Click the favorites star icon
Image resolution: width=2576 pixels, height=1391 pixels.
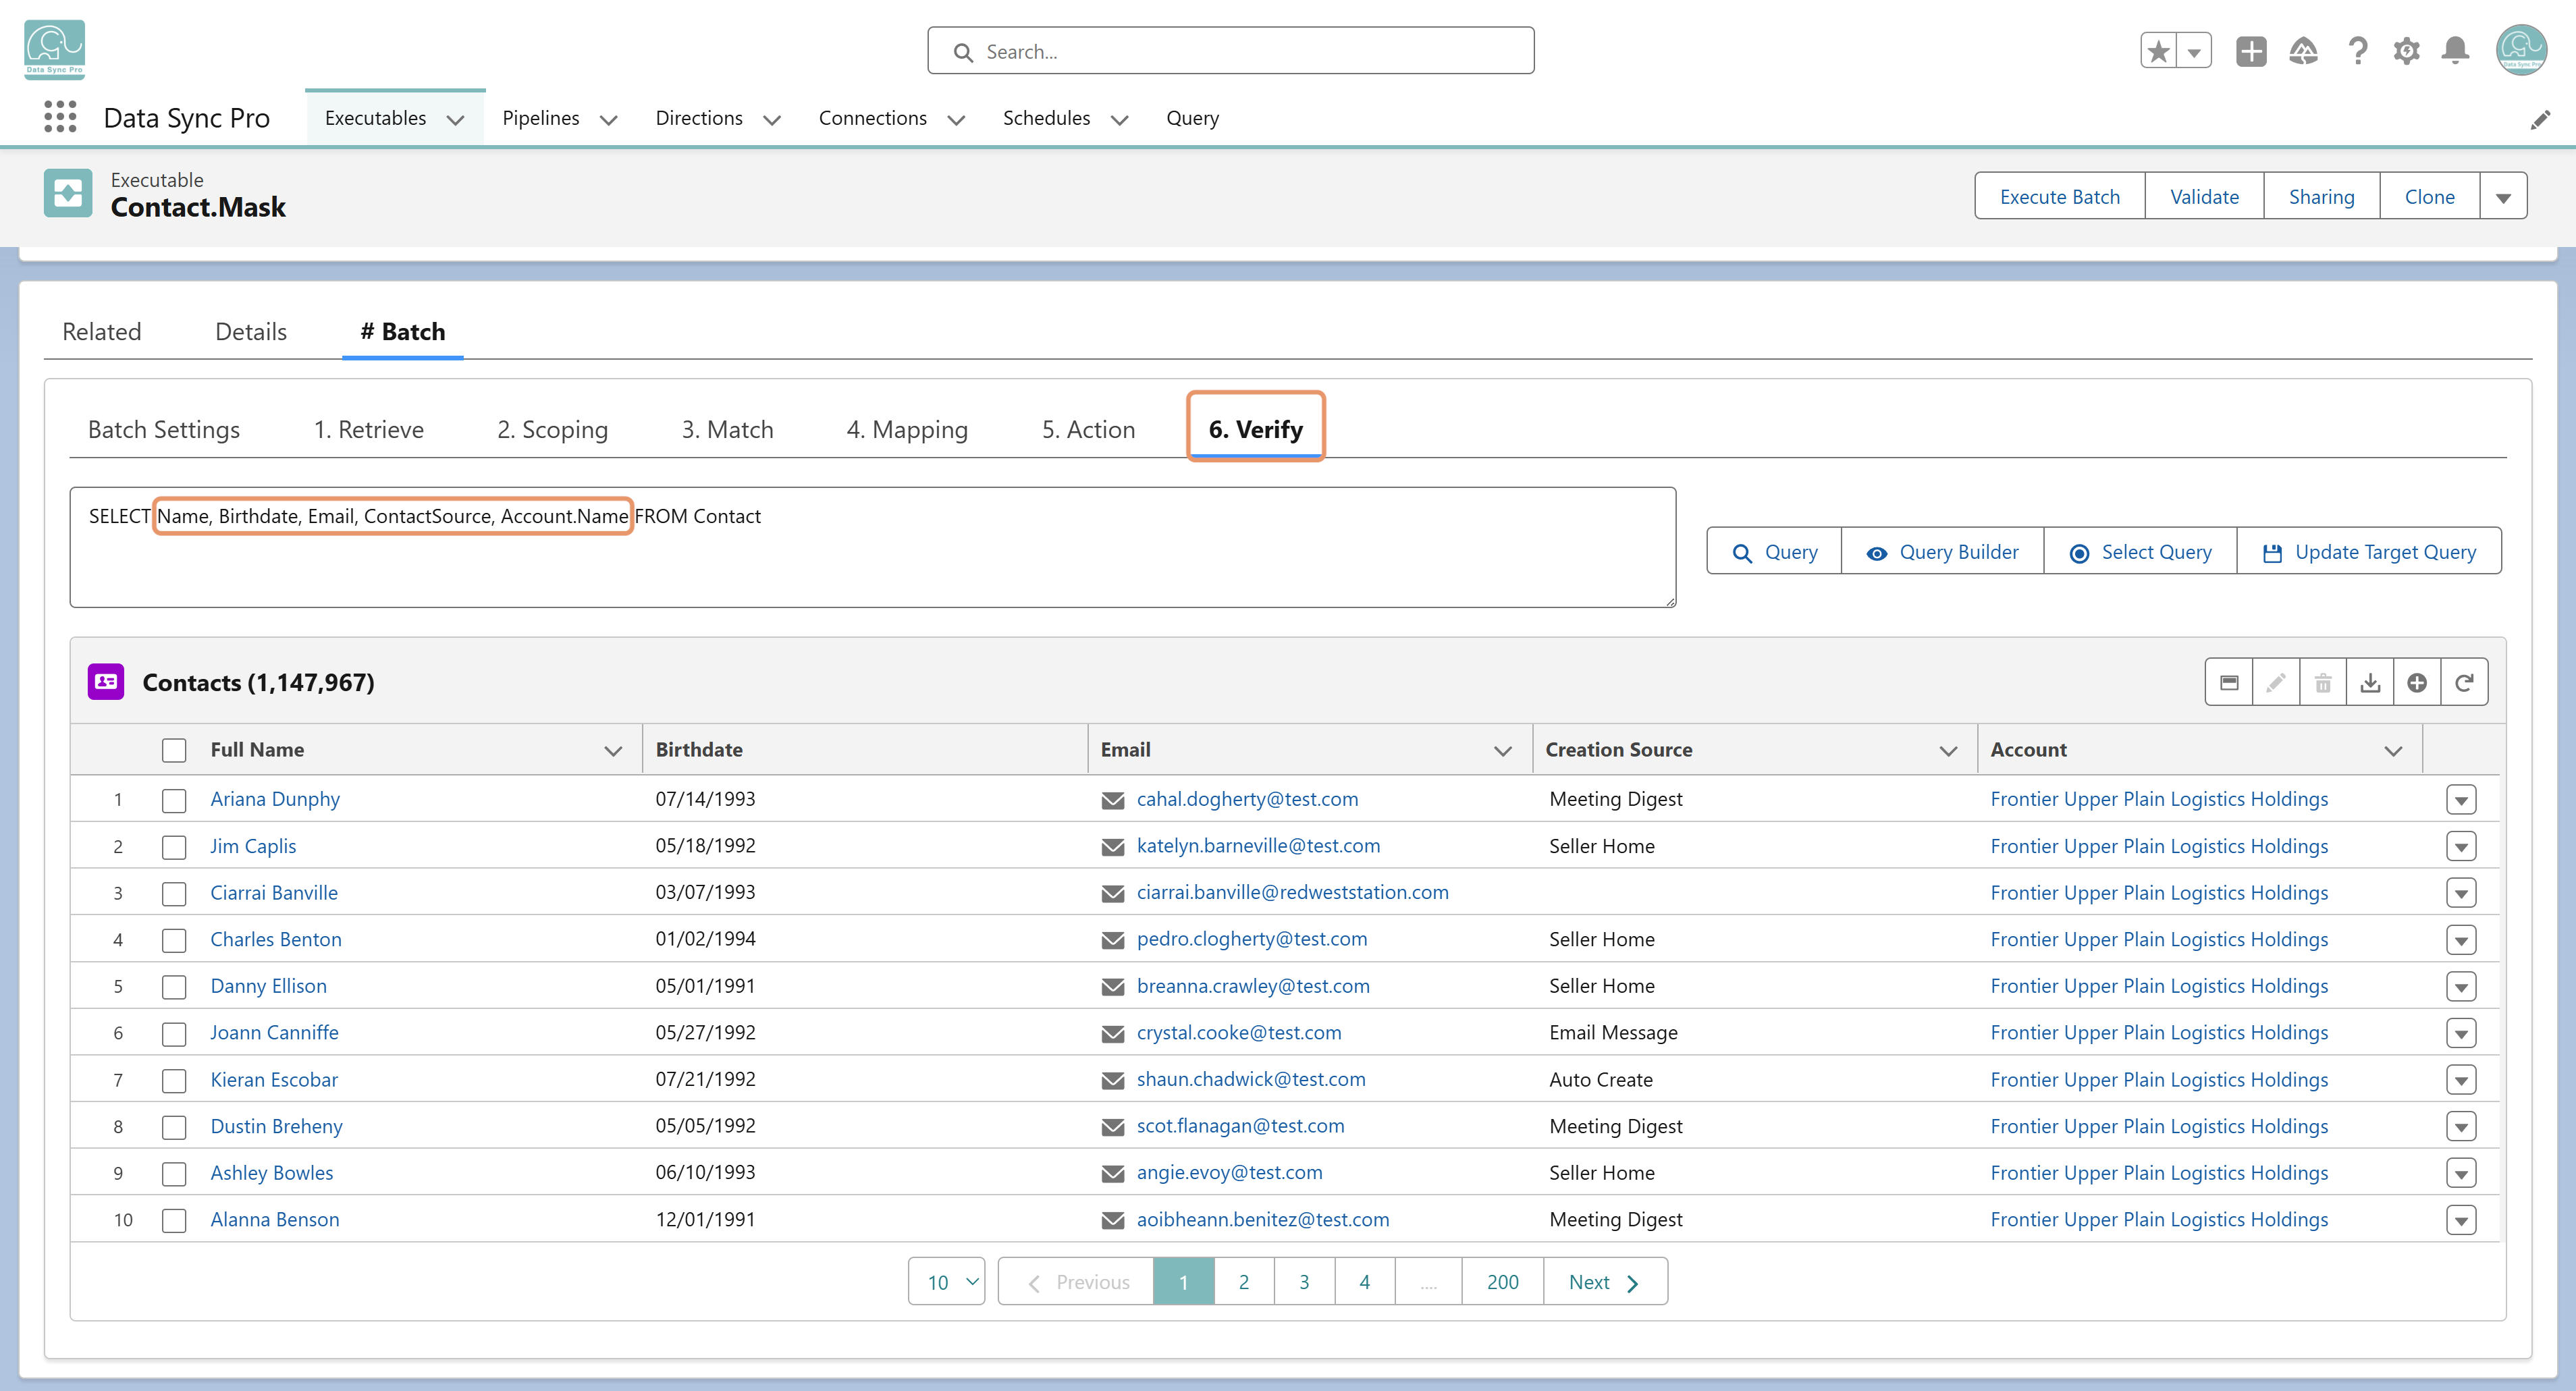coord(2158,51)
